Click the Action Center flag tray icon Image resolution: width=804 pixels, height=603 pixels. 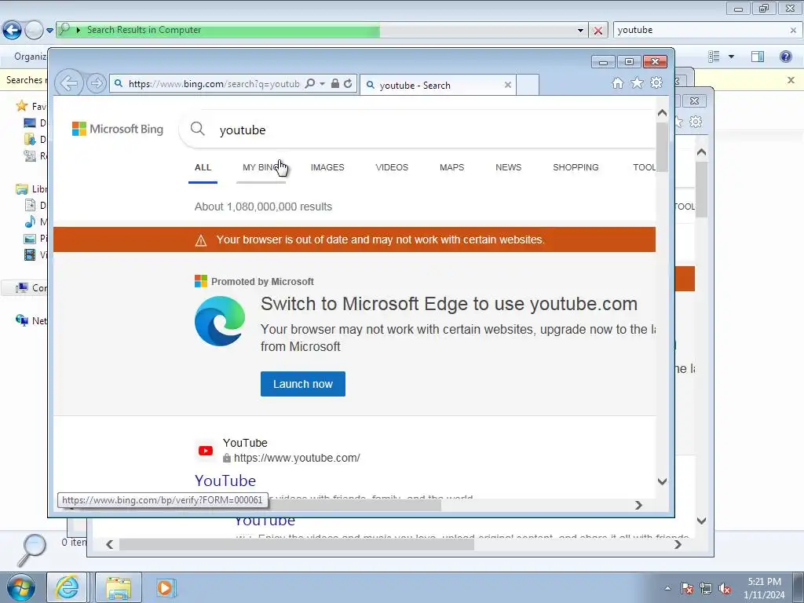point(687,589)
